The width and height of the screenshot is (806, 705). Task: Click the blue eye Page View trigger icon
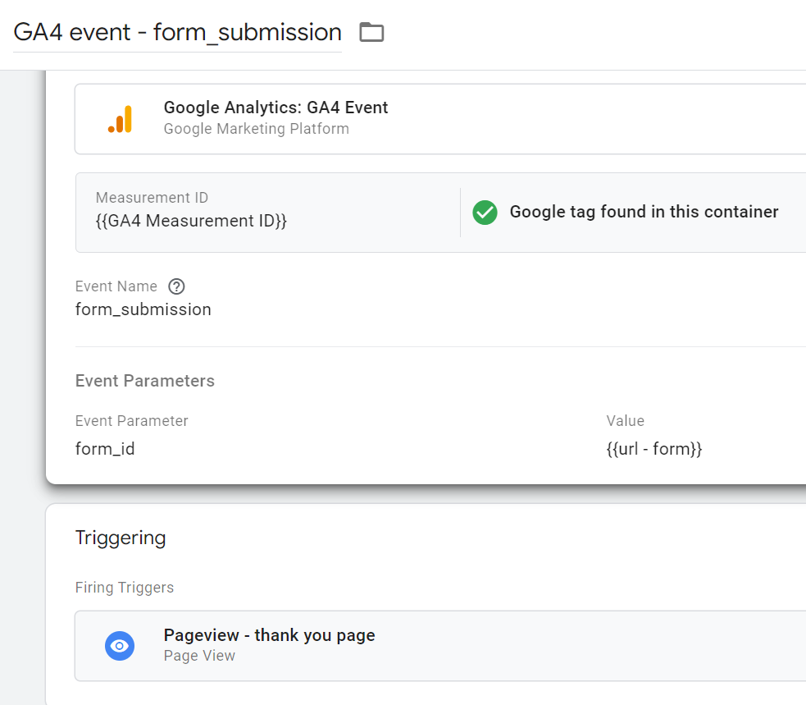coord(120,646)
